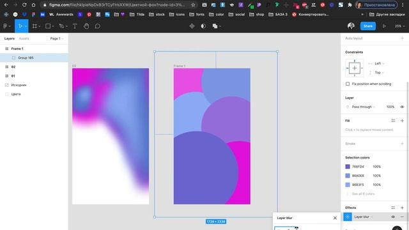Remove the Layer blur effect
409x230 pixels.
click(x=402, y=217)
